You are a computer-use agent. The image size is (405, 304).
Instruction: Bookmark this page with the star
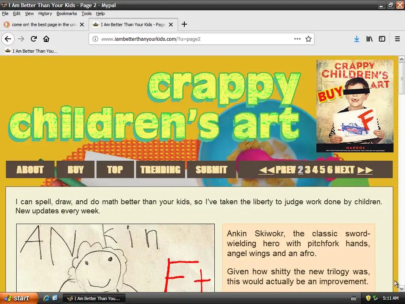pos(308,39)
